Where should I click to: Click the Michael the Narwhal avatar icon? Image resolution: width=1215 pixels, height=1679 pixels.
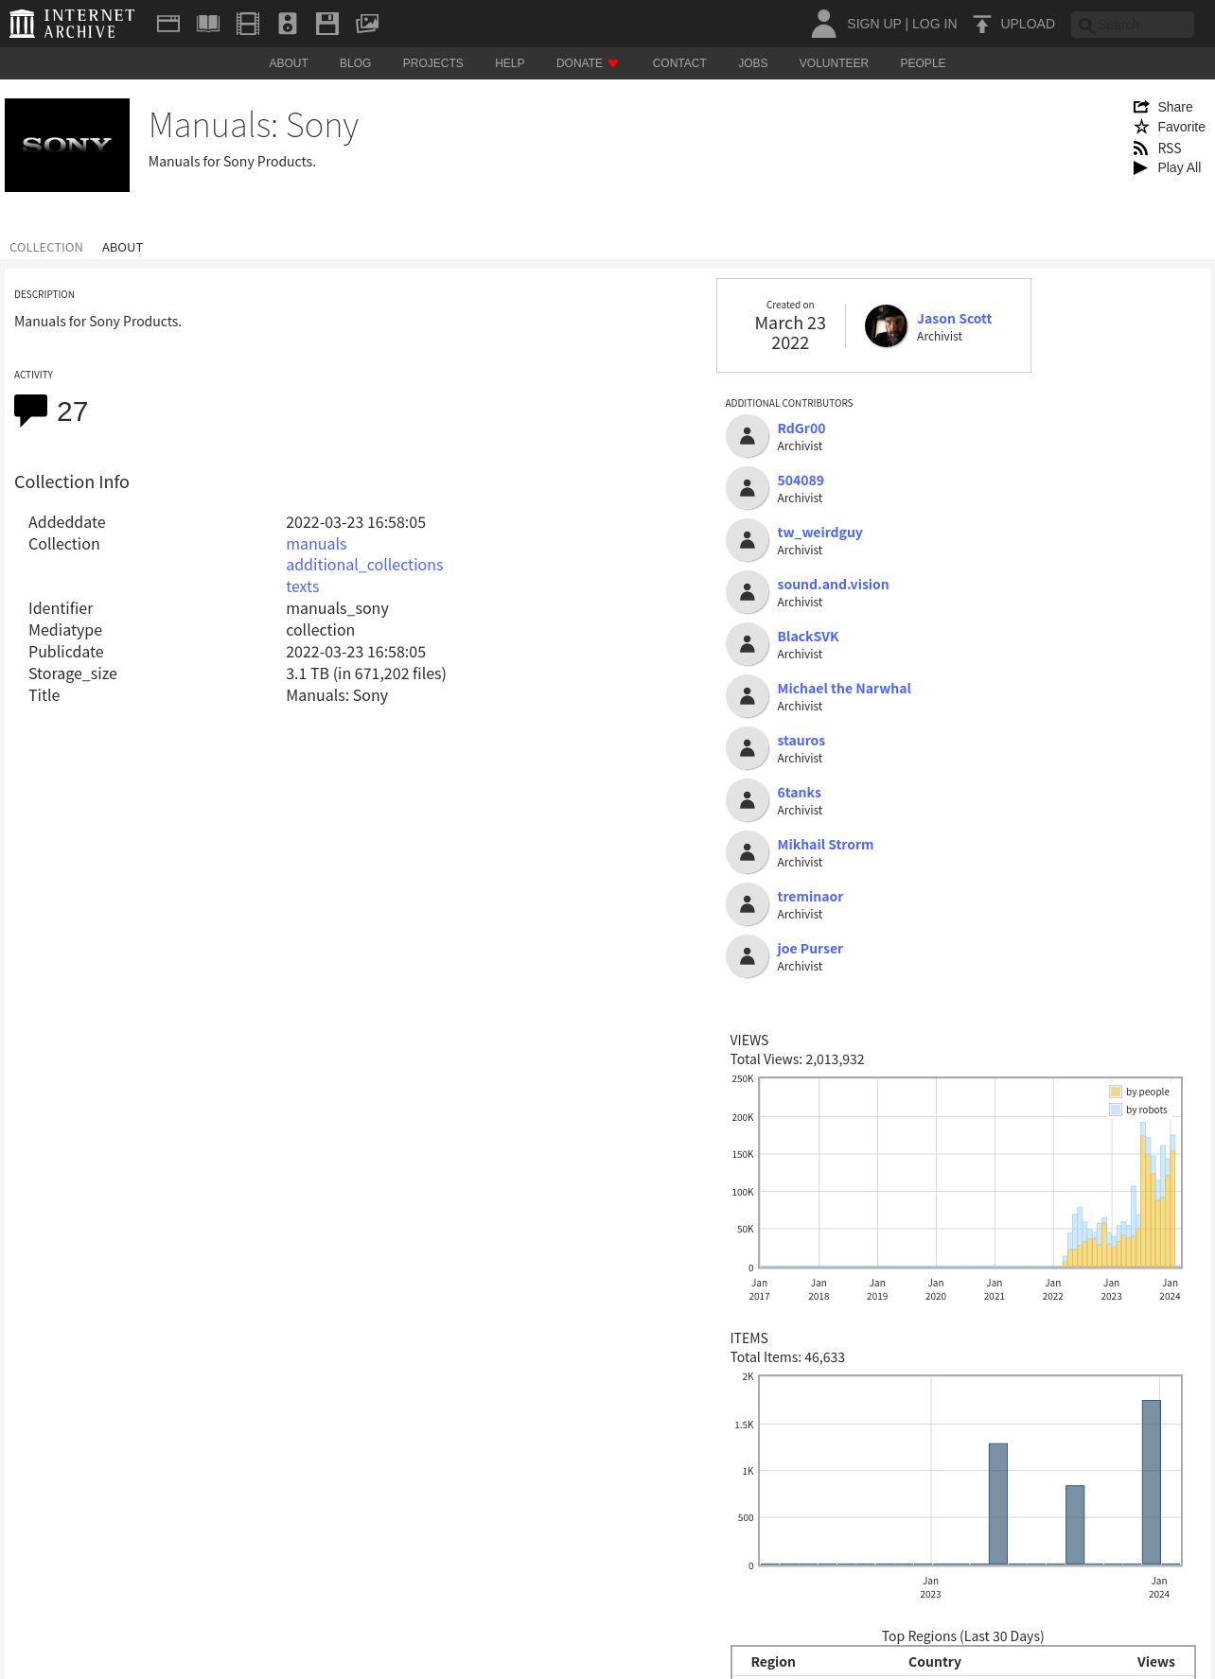748,696
